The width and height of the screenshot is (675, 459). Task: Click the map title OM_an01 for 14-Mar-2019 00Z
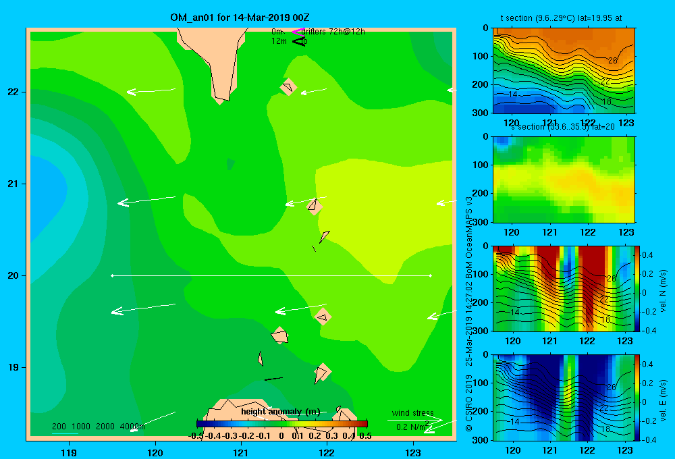point(240,18)
